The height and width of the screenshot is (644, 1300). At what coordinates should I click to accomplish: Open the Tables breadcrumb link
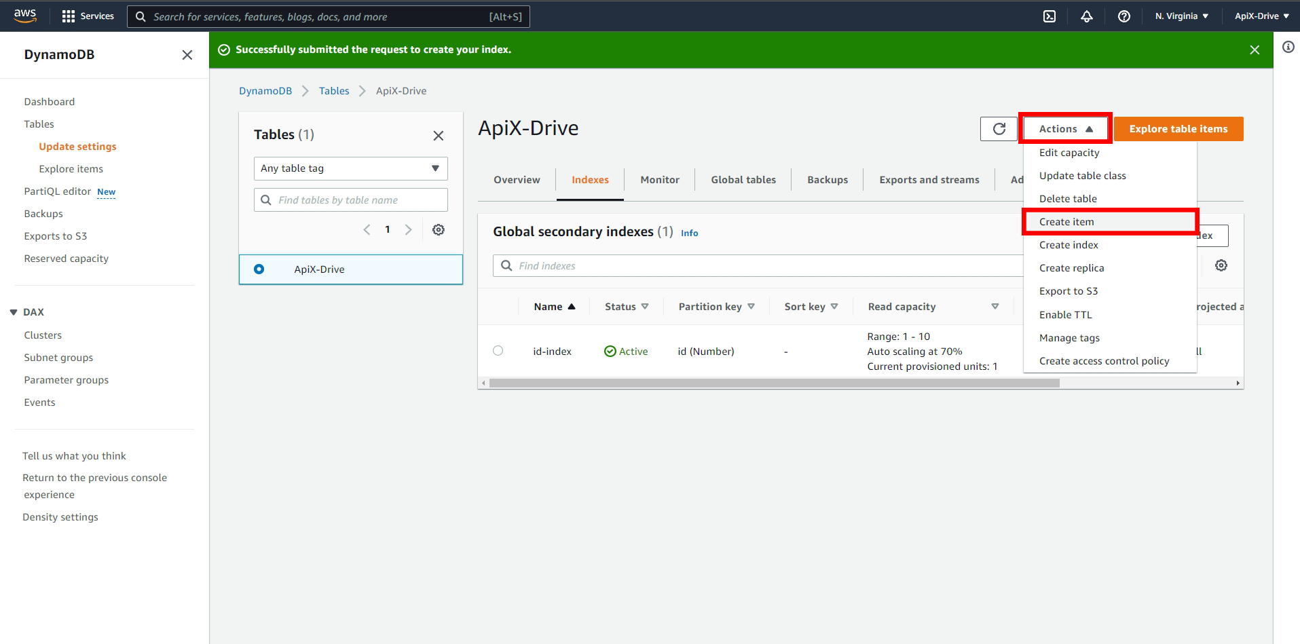(x=334, y=91)
